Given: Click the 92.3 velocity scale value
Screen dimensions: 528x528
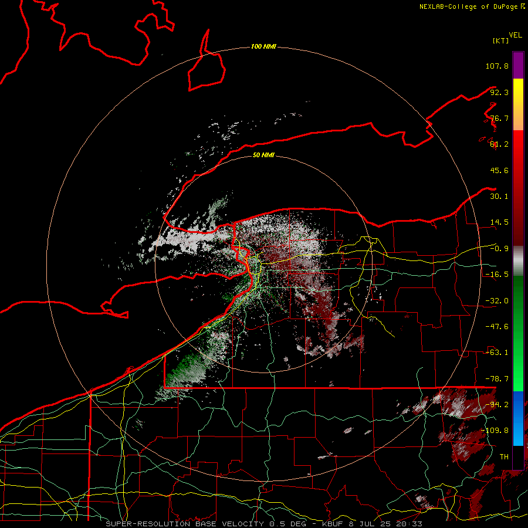Looking at the screenshot, I should point(499,92).
